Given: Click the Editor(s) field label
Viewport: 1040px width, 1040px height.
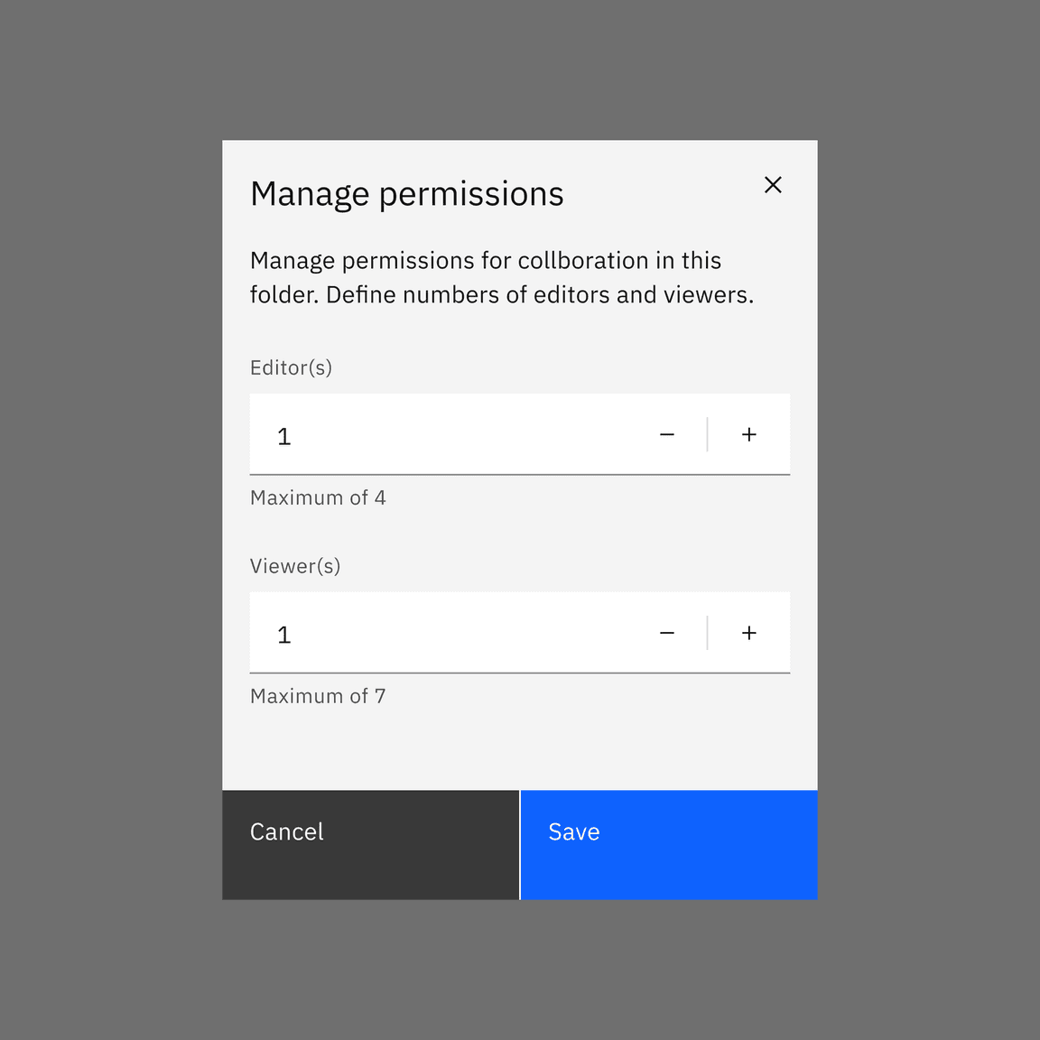Looking at the screenshot, I should (291, 367).
